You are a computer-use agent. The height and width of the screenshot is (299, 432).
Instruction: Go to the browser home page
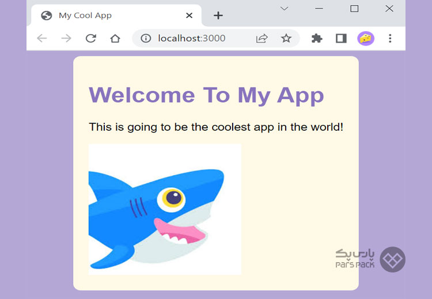[x=115, y=38]
